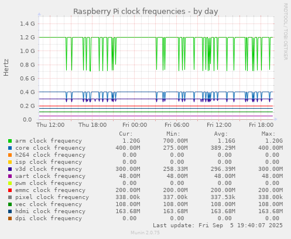Click the 'Hertz' vertical axis label
Image resolution: width=291 pixels, height=239 pixels.
[6, 68]
